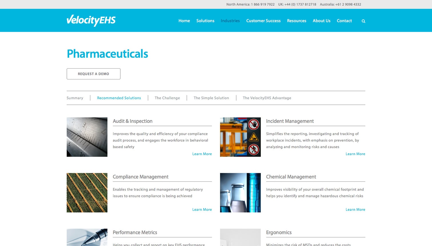
Task: Open the Resources navigation item
Action: click(296, 21)
